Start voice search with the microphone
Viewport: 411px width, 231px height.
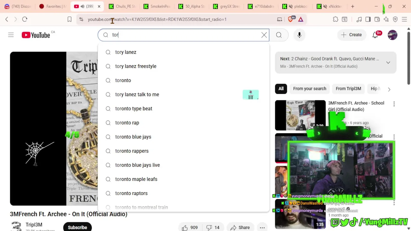299,35
